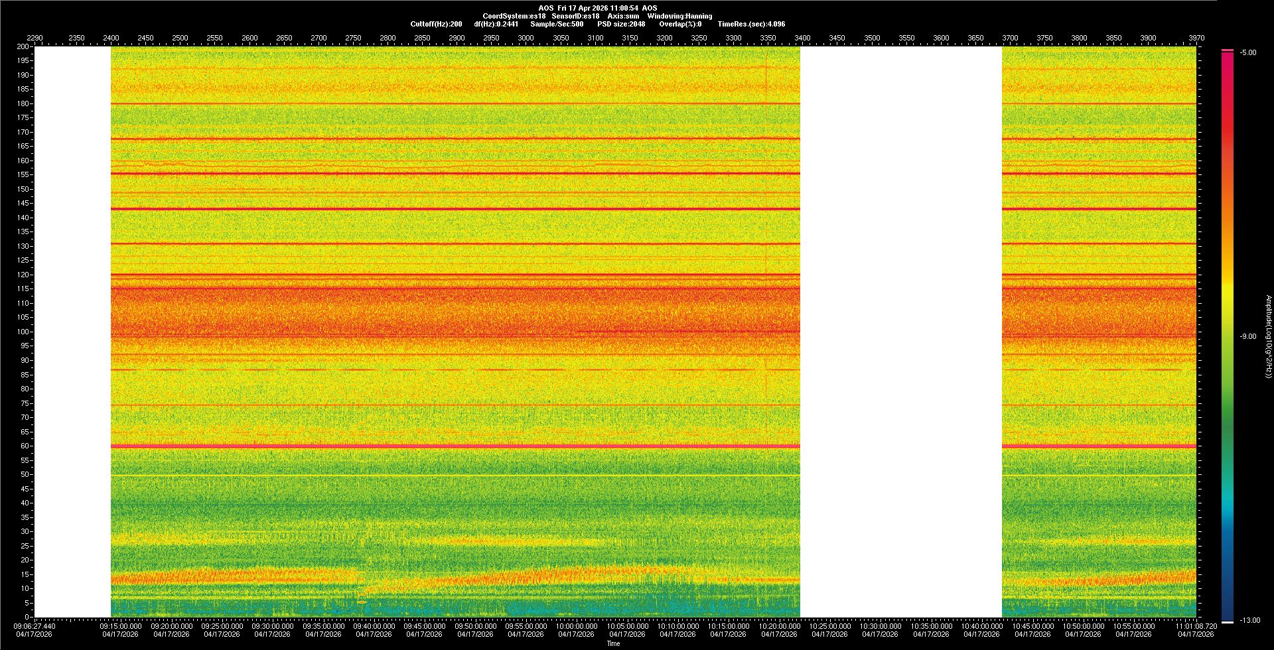Screen dimensions: 1274x650
Task: Click the Axis:sum header label
Action: click(x=623, y=16)
